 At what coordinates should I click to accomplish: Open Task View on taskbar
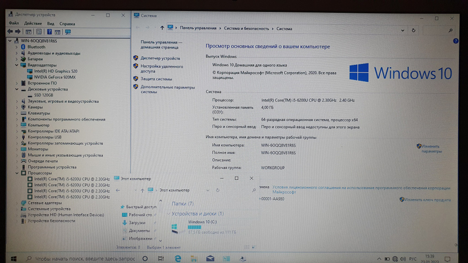[x=161, y=258]
